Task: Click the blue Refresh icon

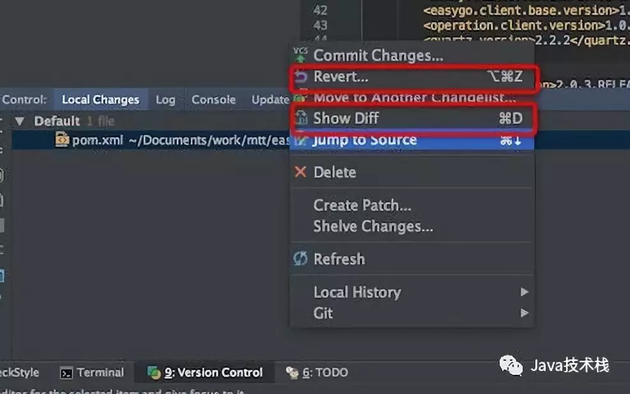Action: pos(300,259)
